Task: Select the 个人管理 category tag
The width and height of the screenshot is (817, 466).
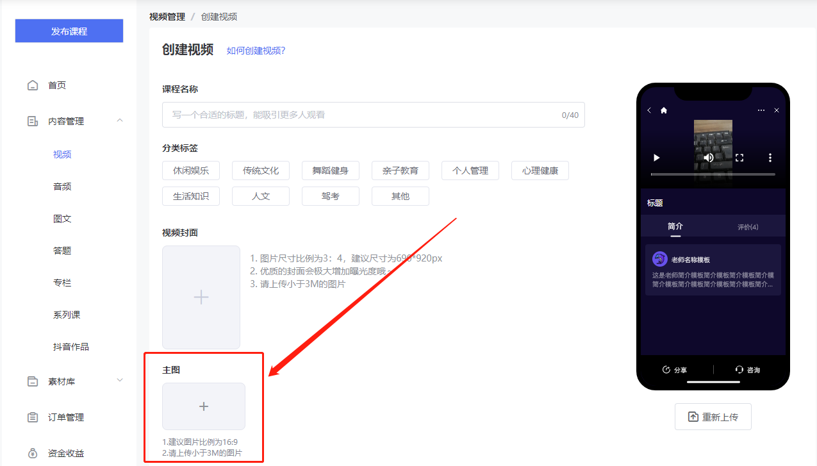Action: pyautogui.click(x=470, y=171)
